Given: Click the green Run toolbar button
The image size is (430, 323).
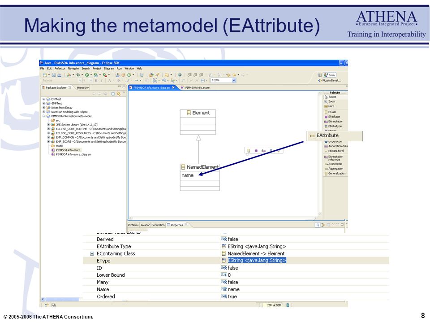Looking at the screenshot, I should pos(87,75).
